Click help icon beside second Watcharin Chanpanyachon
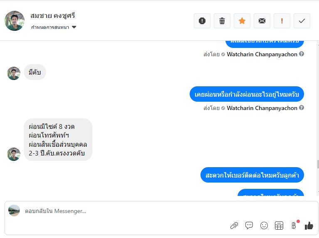Screen dimensions: 319x238 (302, 108)
